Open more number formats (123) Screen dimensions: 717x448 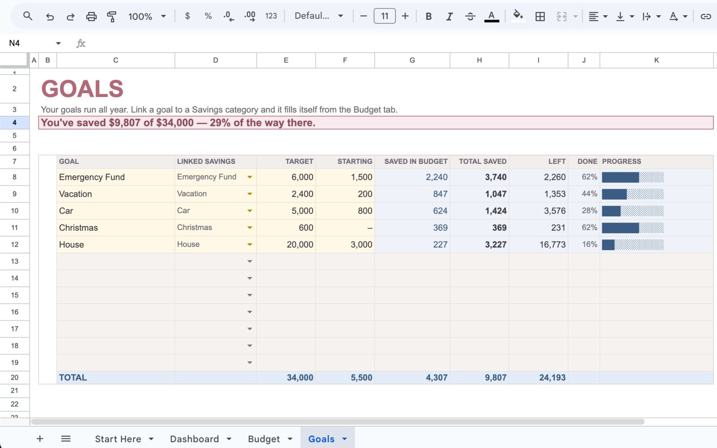tap(271, 16)
